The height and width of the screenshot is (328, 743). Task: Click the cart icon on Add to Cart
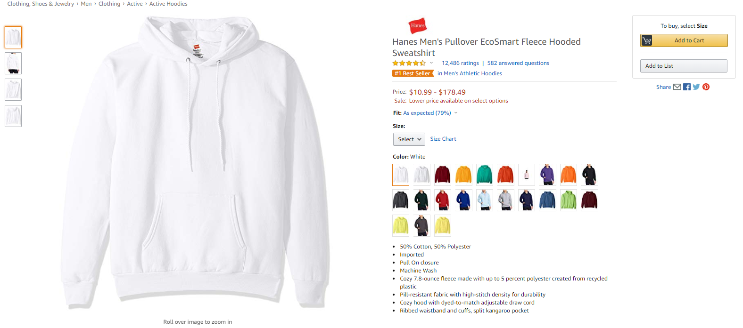pos(647,40)
